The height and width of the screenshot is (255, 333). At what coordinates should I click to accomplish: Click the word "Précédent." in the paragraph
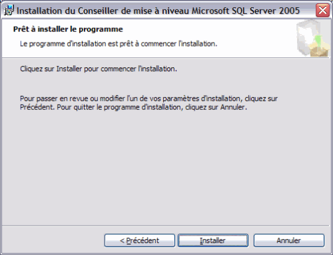point(37,107)
